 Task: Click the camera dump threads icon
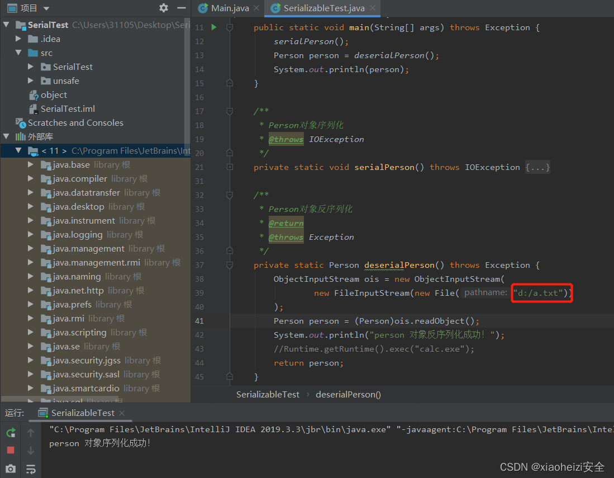coord(11,468)
